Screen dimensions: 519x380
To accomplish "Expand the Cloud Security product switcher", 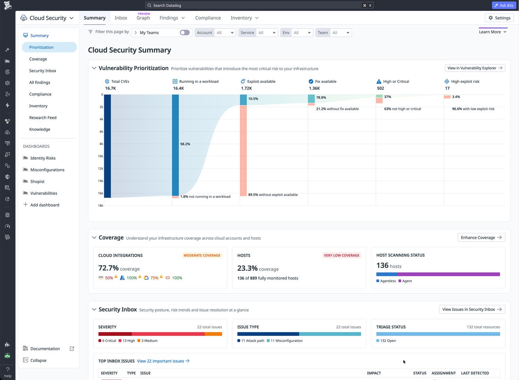I will (72, 18).
